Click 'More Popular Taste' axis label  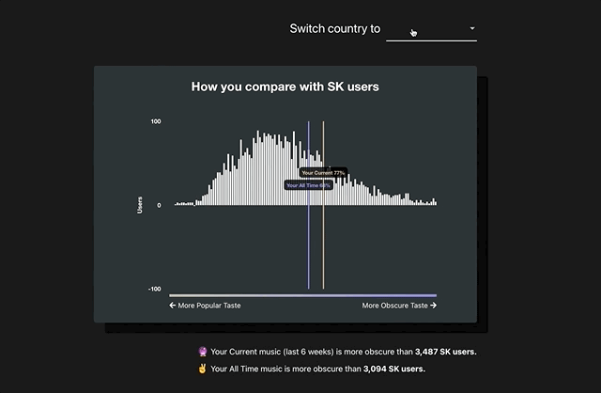point(208,306)
